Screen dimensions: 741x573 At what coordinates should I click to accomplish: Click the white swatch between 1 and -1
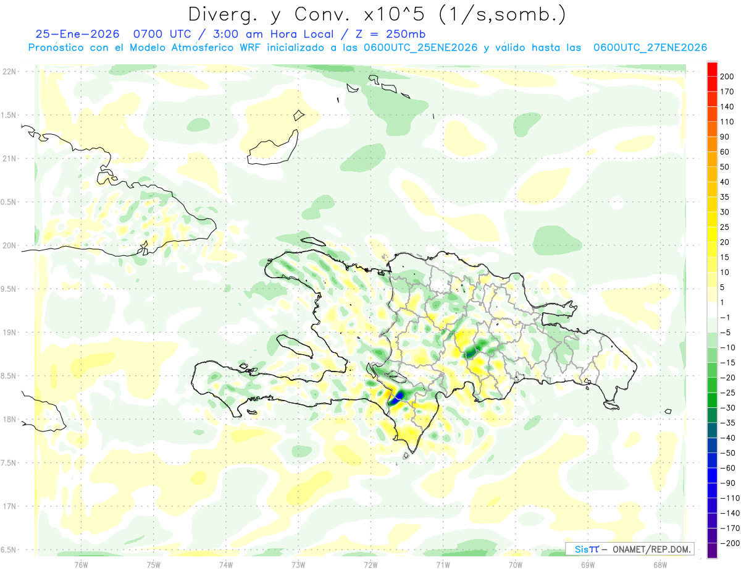tap(712, 310)
